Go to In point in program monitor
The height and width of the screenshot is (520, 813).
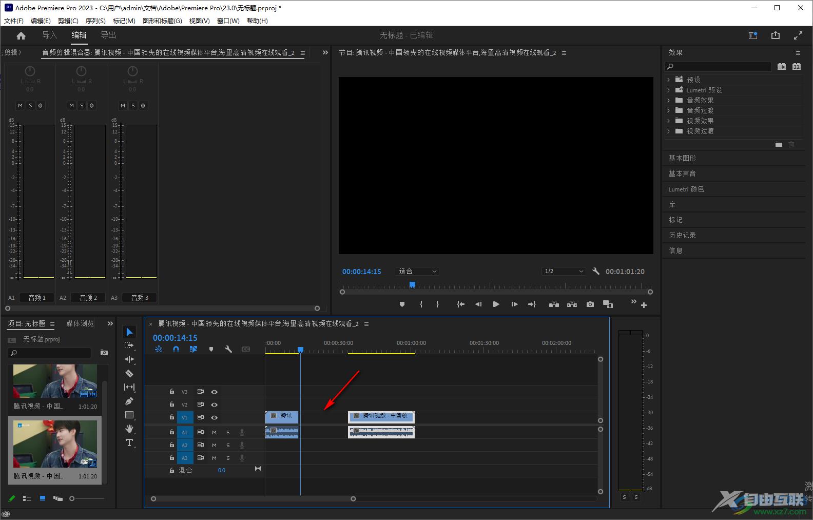(x=460, y=304)
